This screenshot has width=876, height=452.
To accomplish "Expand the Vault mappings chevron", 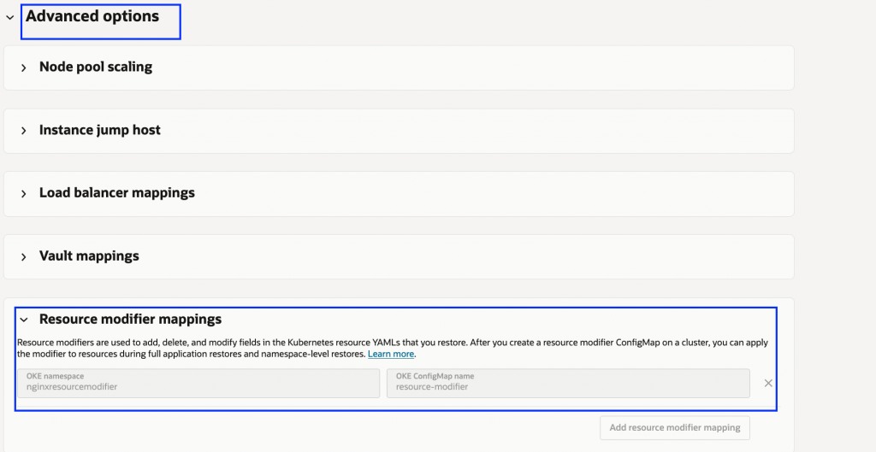I will point(24,256).
